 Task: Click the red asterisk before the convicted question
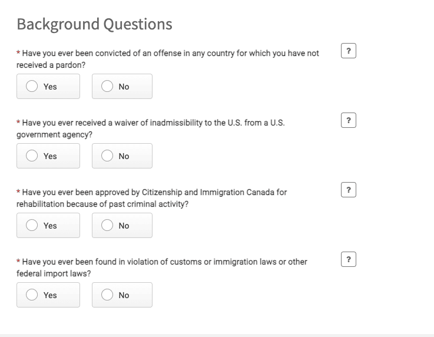[x=18, y=54]
